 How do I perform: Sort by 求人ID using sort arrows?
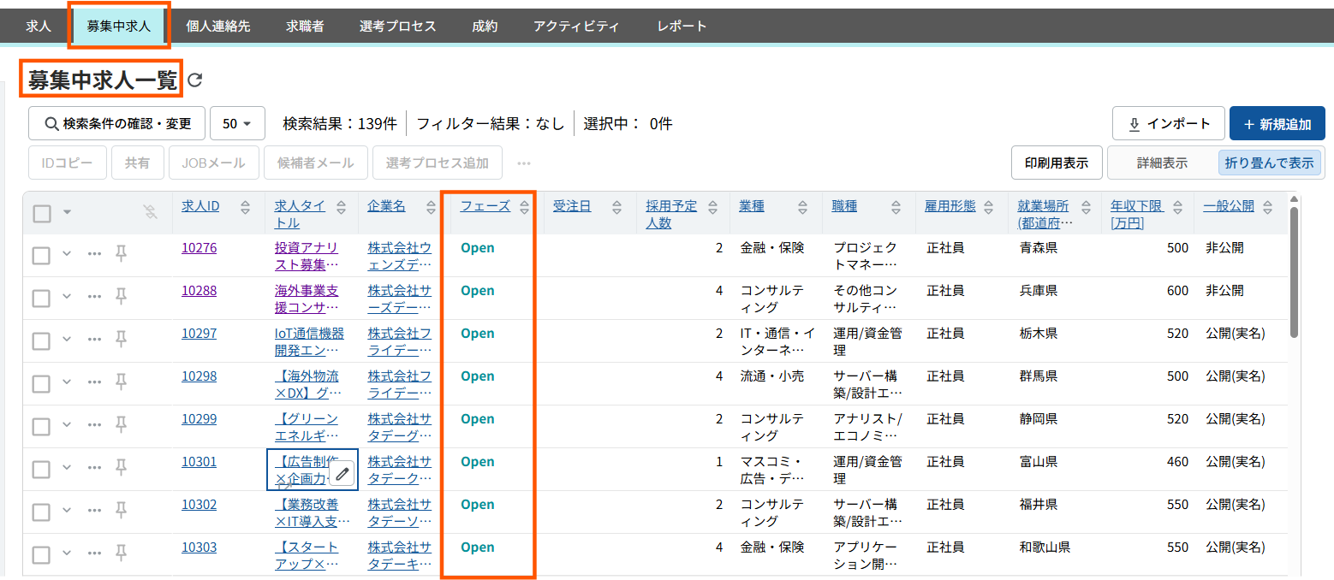tap(246, 207)
